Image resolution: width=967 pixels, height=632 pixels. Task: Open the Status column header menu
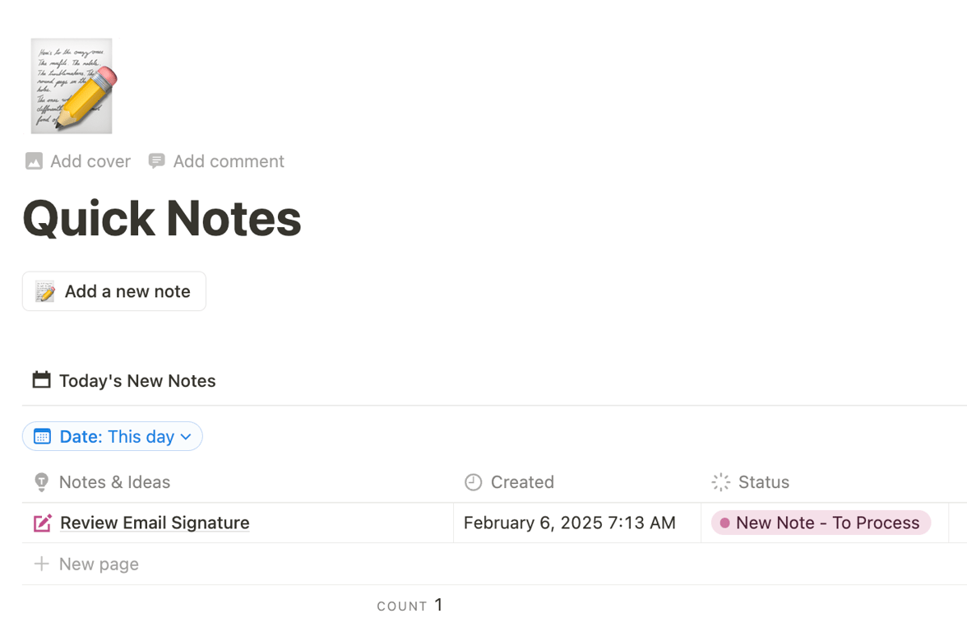763,482
